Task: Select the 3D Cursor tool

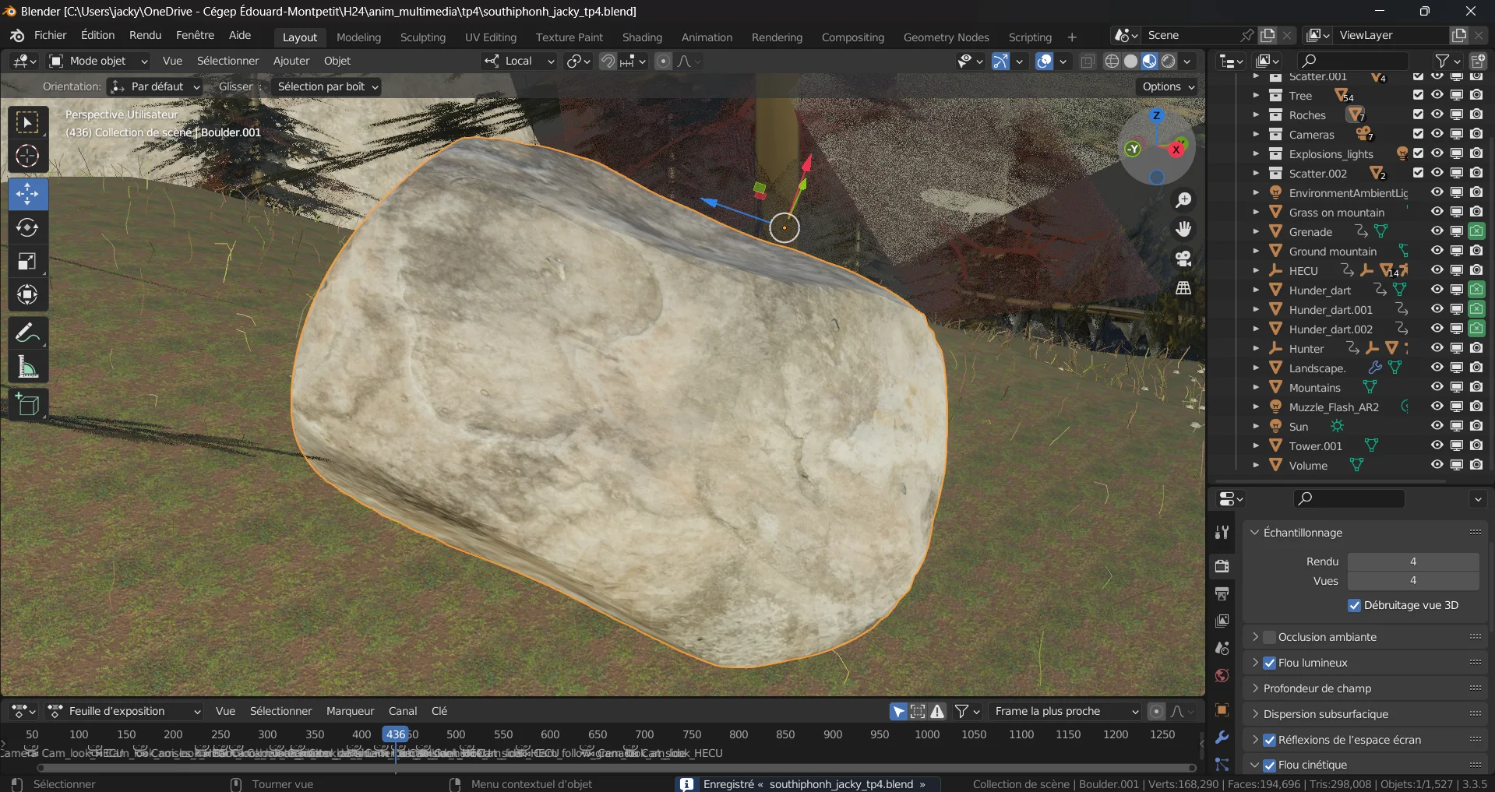Action: [x=28, y=157]
